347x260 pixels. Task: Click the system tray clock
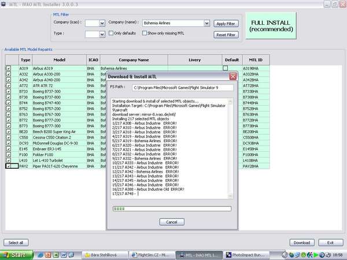pos(337,254)
